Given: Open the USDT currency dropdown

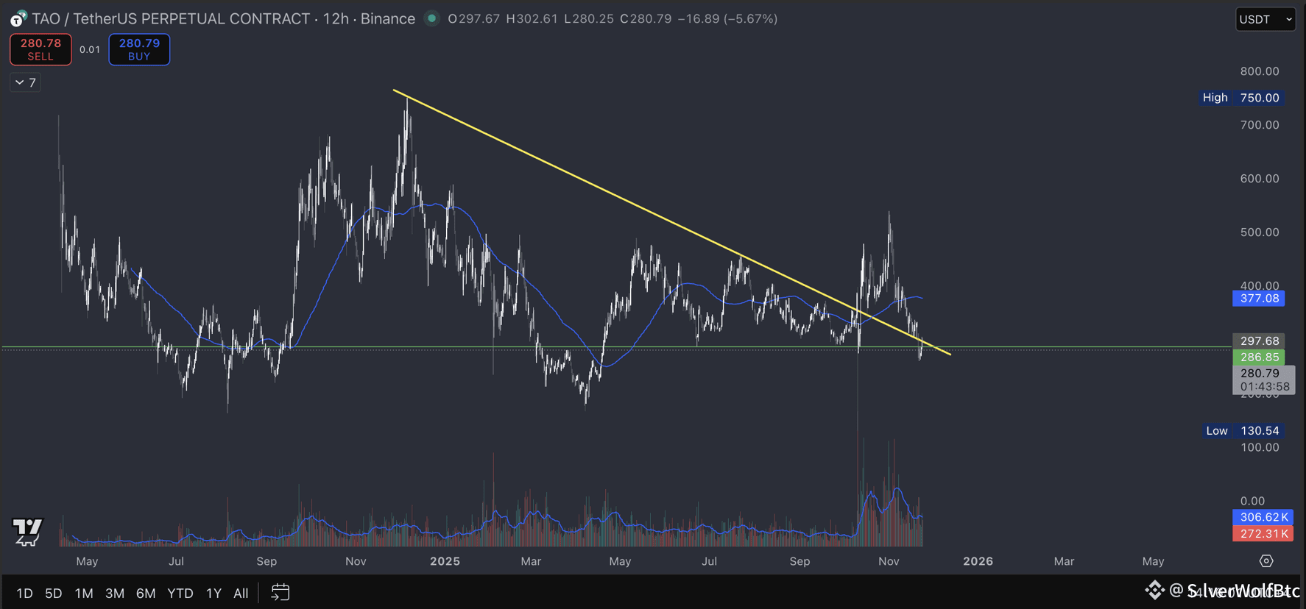Looking at the screenshot, I should pos(1265,19).
